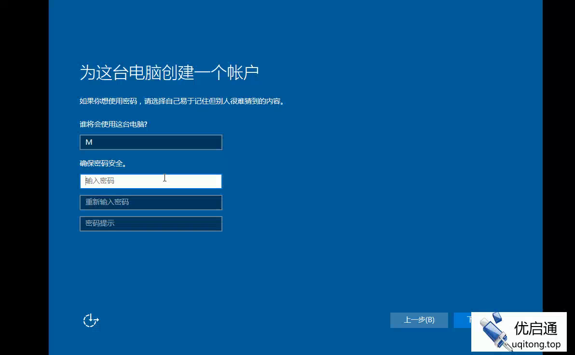575x355 pixels.
Task: Go back using the previous step button
Action: pos(419,320)
